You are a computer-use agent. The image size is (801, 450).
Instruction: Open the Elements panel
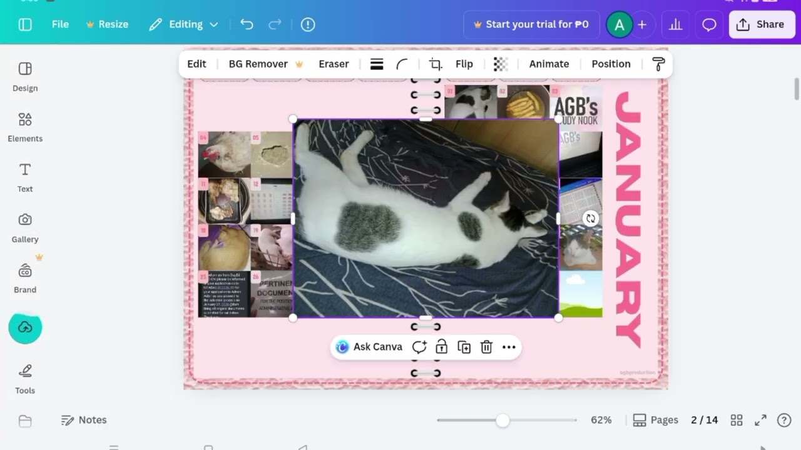click(x=25, y=127)
